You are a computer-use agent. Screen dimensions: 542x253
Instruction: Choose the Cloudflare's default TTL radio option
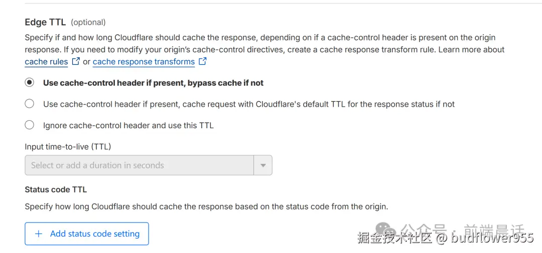30,104
